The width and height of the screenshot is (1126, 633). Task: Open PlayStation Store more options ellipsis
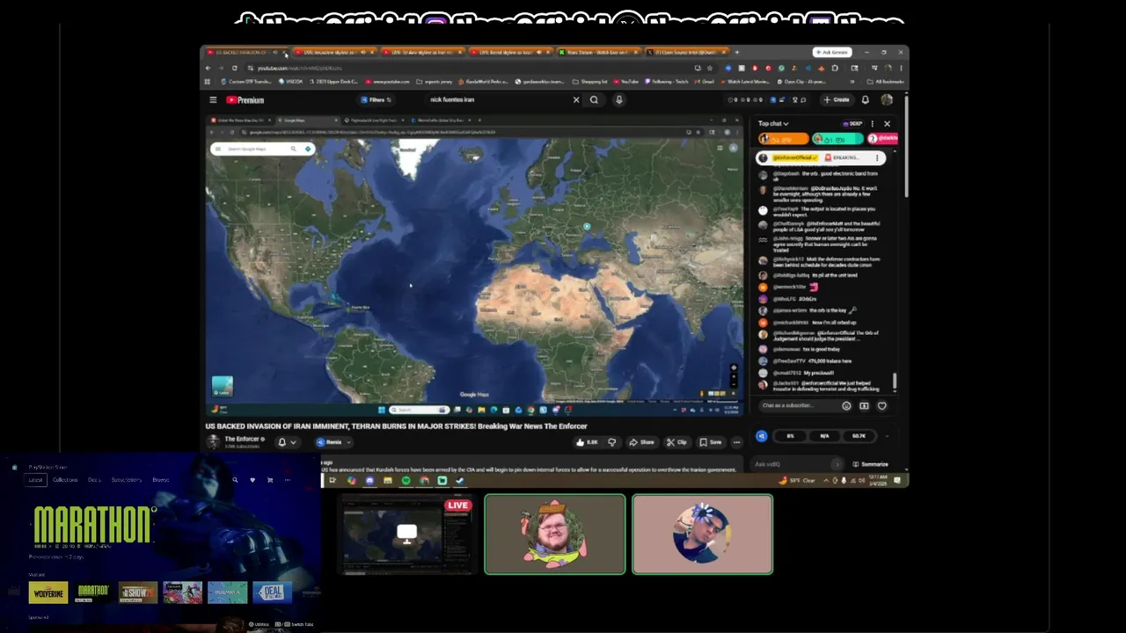[287, 480]
